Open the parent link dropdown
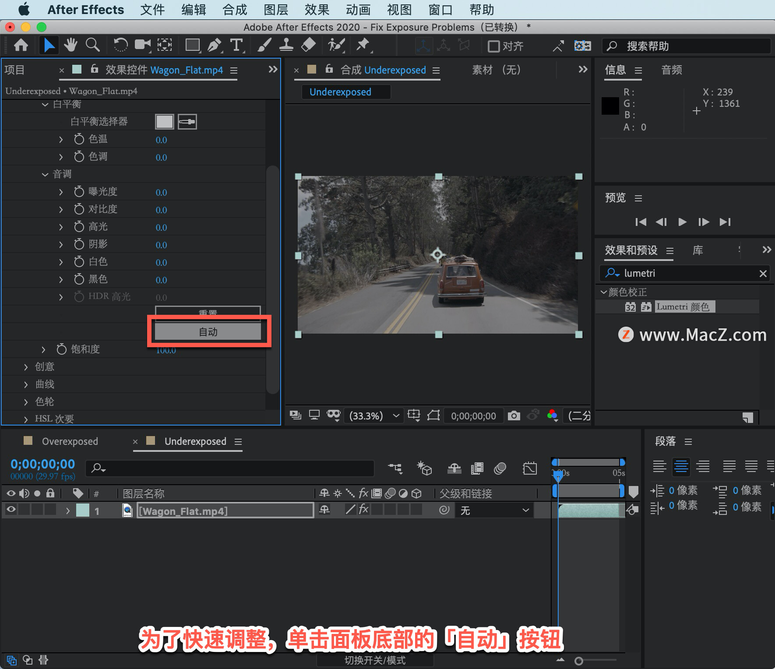The width and height of the screenshot is (775, 669). click(494, 510)
